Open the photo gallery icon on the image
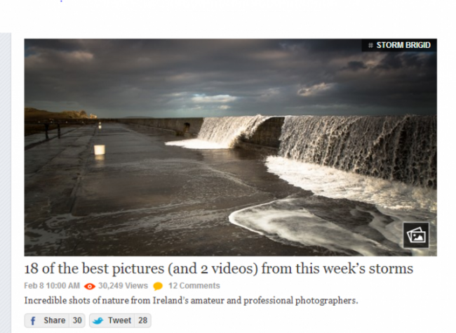 tap(416, 235)
